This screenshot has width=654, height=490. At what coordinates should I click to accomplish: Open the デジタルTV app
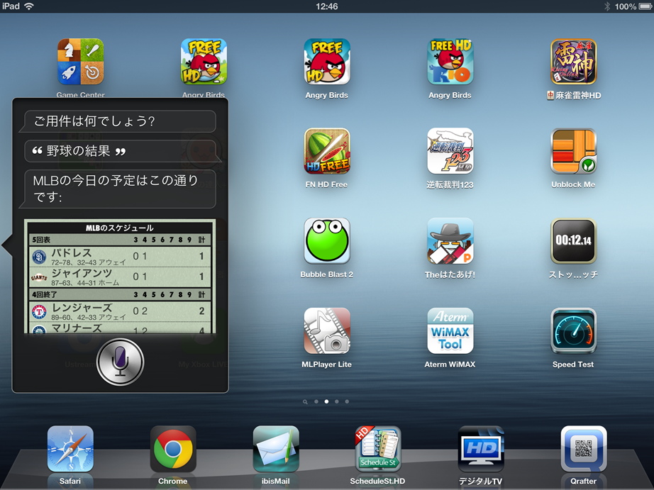coord(481,449)
